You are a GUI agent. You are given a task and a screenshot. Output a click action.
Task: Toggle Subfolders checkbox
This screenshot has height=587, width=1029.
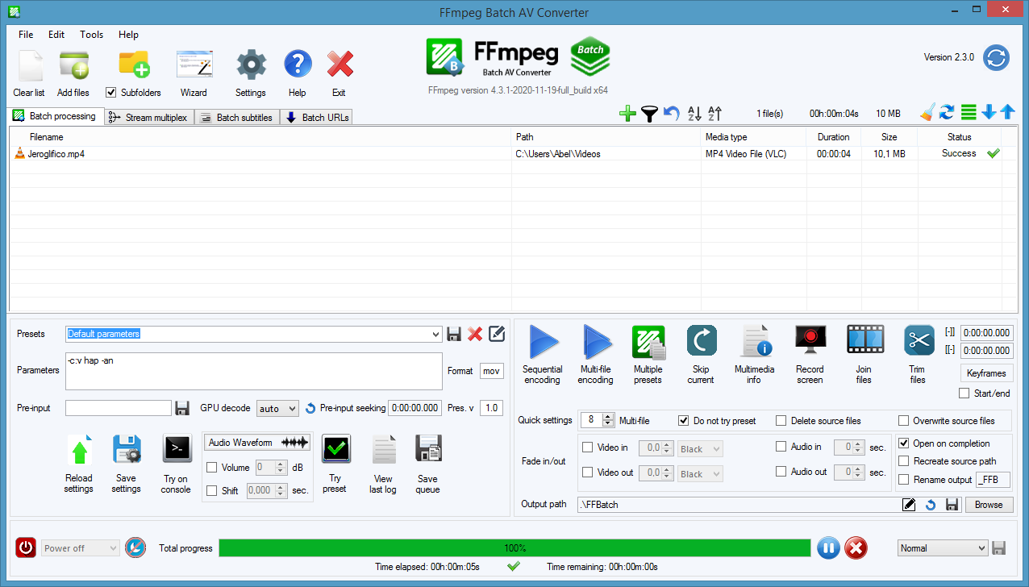pyautogui.click(x=111, y=93)
